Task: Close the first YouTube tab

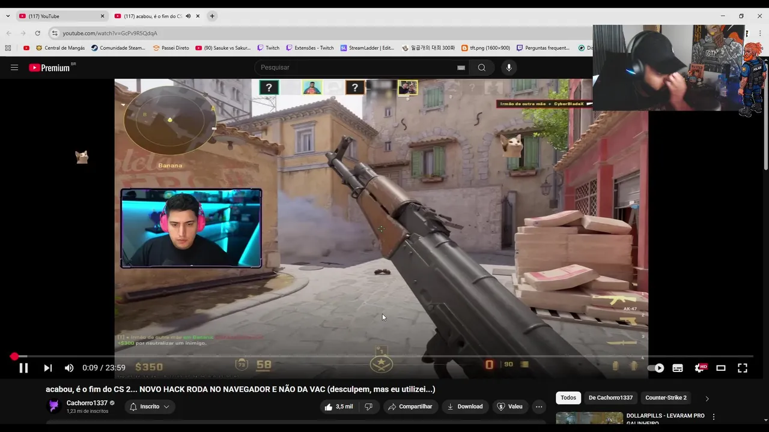Action: (102, 16)
